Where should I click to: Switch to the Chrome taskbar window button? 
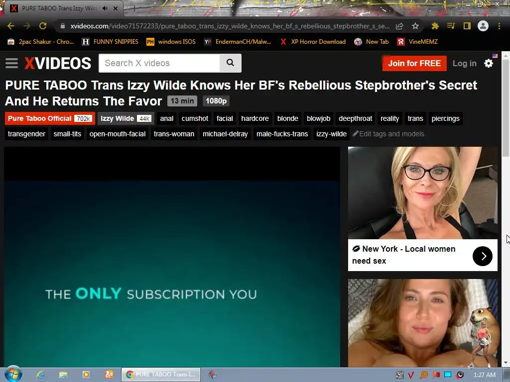coord(161,375)
